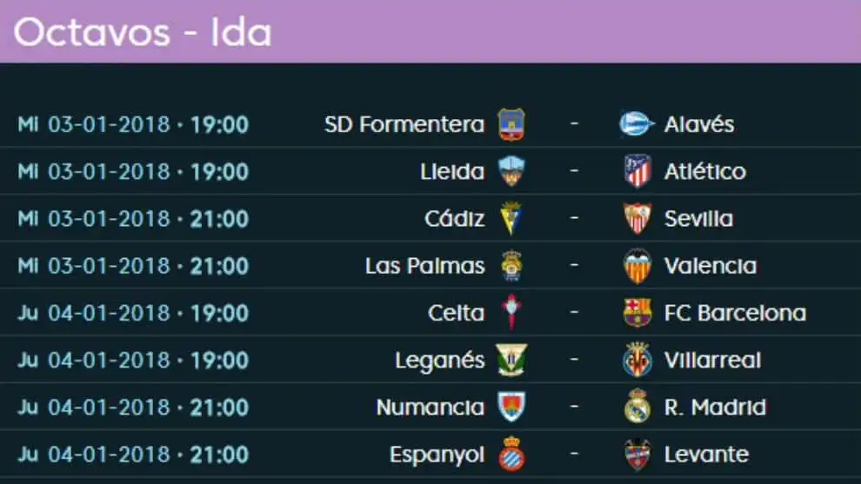
Task: Click the Atlético club crest
Action: (637, 171)
